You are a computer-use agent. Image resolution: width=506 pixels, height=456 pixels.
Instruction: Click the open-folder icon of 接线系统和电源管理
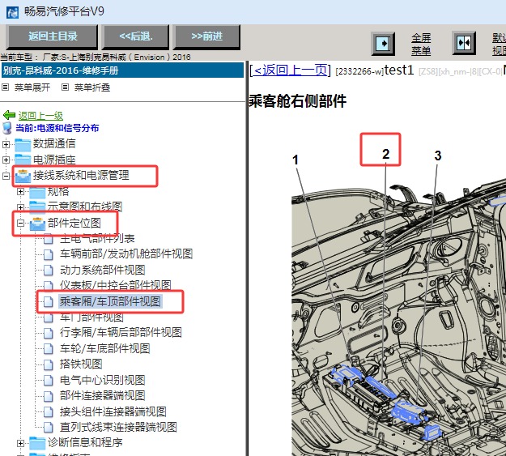23,177
